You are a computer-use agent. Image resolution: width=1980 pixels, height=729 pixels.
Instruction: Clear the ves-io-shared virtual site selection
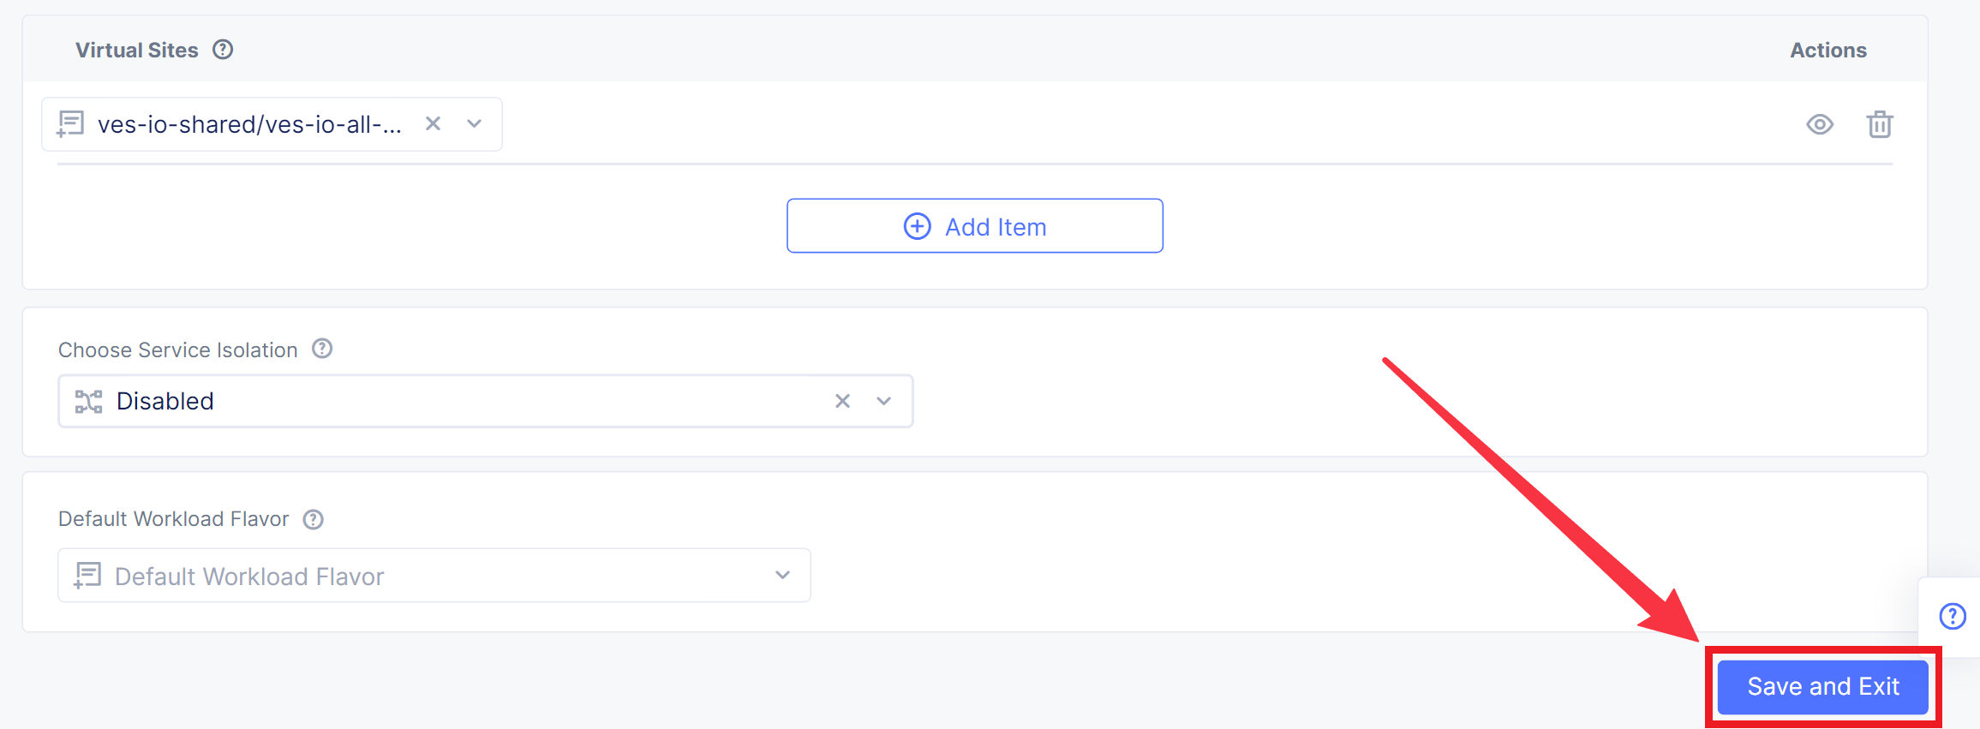click(x=434, y=123)
